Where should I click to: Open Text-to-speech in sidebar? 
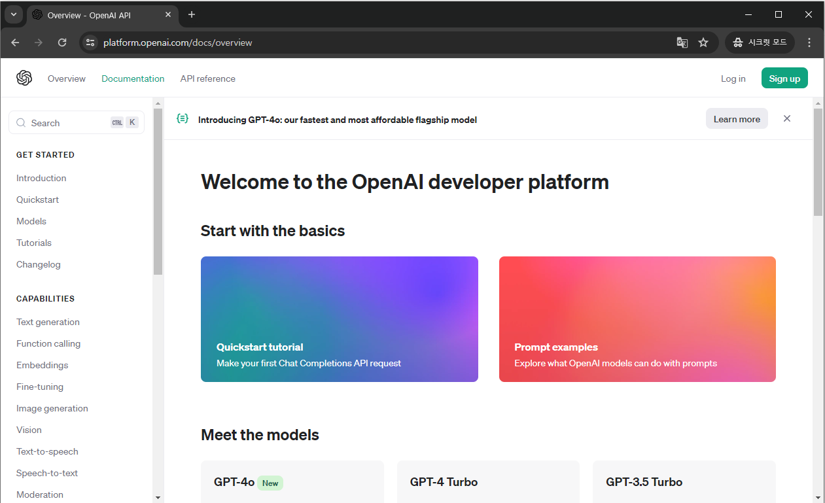[47, 451]
